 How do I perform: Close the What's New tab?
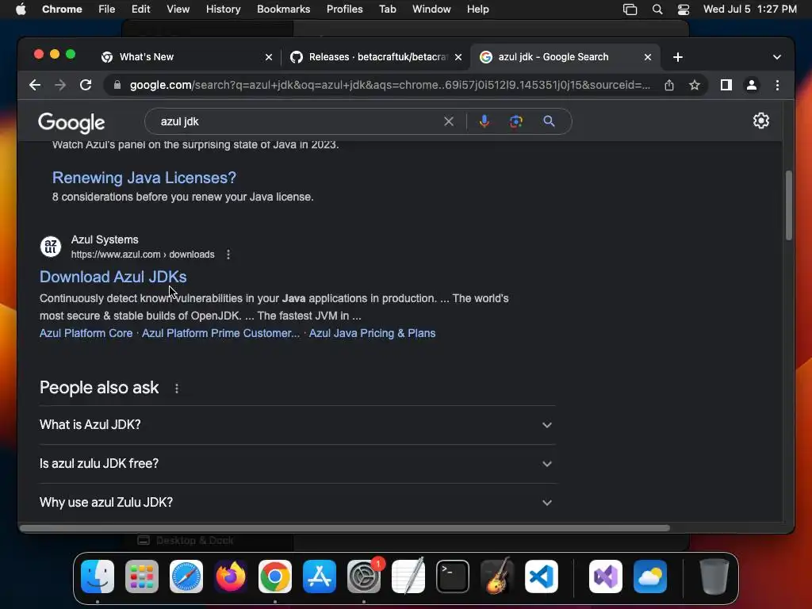tap(268, 57)
